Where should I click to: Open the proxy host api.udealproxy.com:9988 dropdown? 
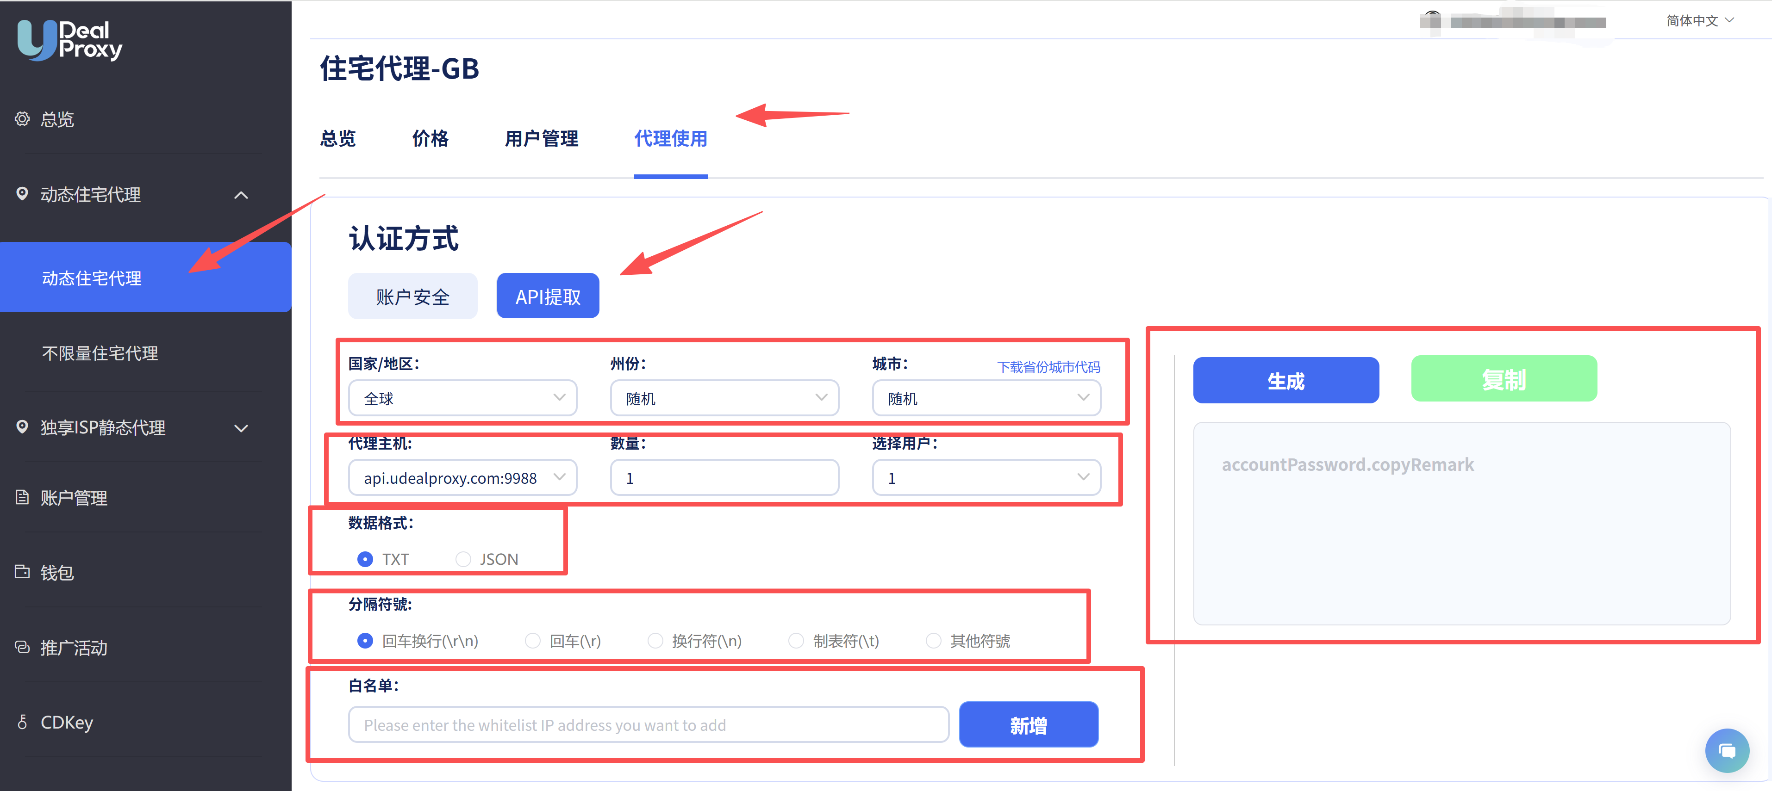tap(462, 478)
